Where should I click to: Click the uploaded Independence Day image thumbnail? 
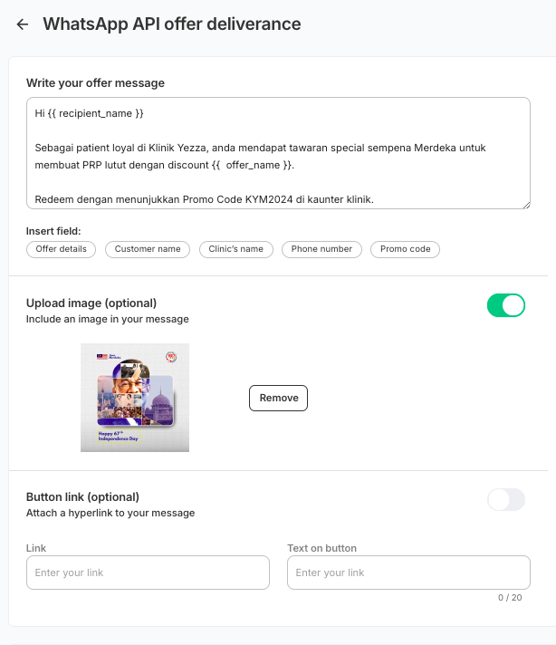[x=135, y=397]
